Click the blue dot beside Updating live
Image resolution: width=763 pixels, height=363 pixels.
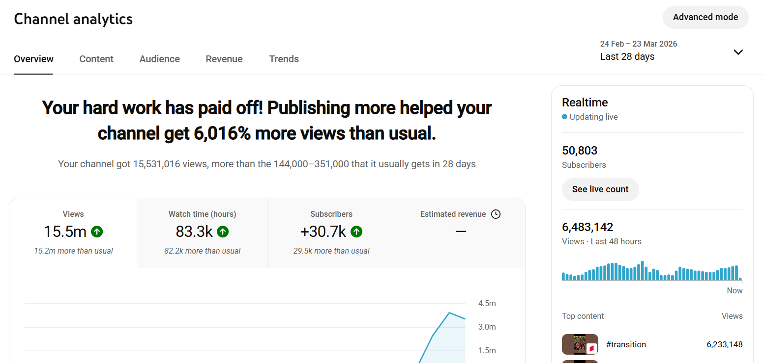pos(564,117)
